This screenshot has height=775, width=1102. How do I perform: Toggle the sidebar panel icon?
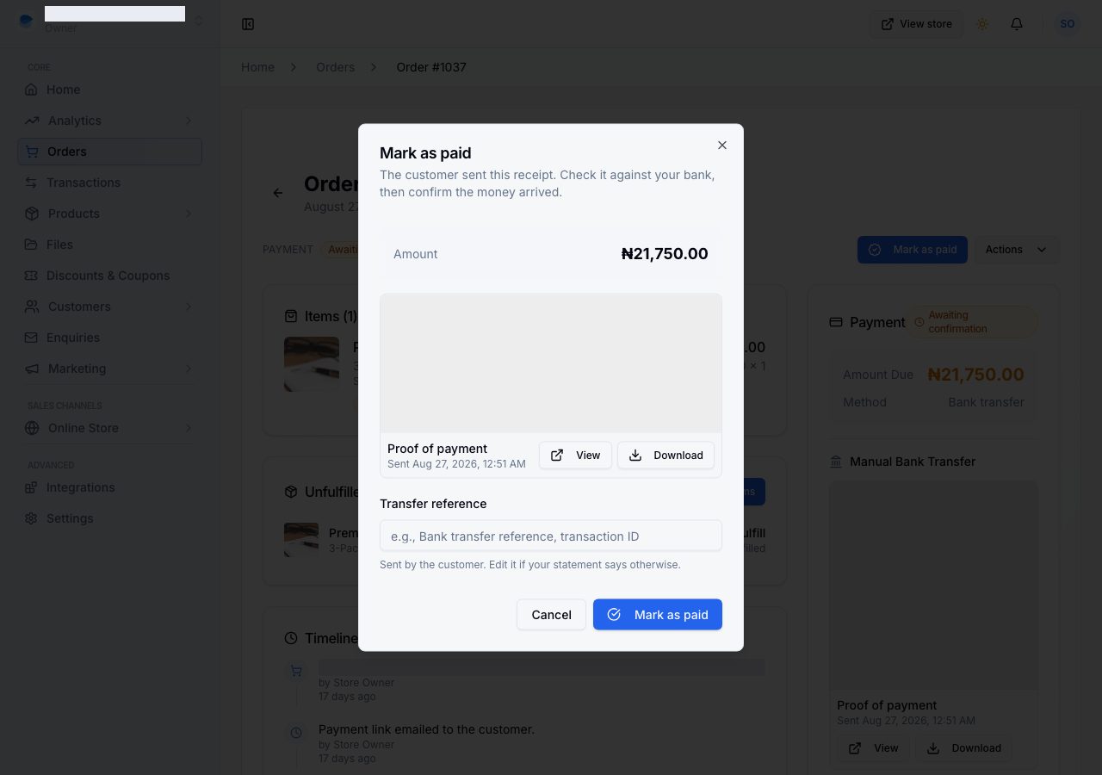click(x=248, y=24)
